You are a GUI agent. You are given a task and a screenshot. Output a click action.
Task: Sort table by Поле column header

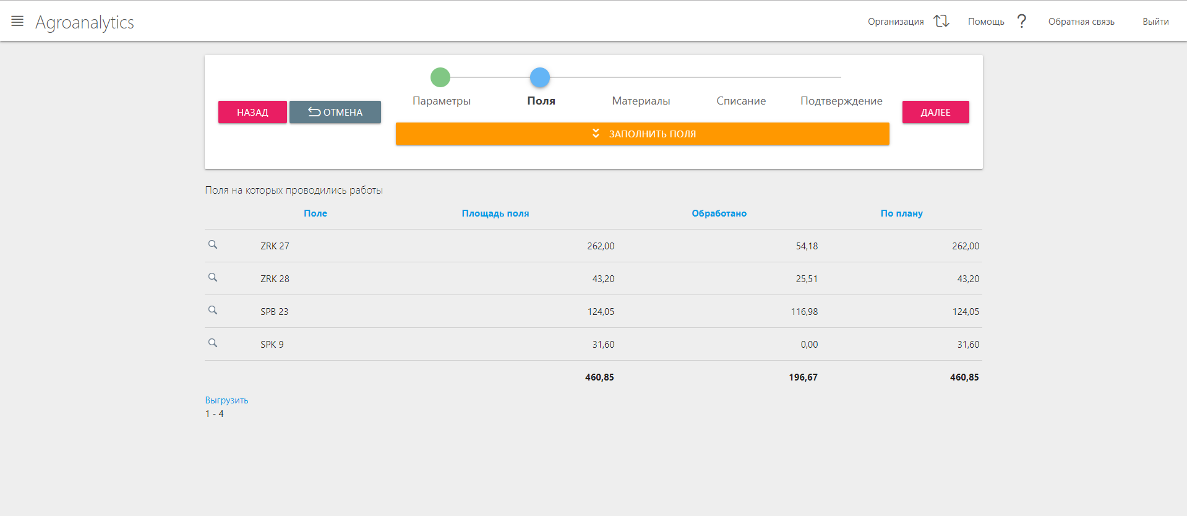click(315, 213)
